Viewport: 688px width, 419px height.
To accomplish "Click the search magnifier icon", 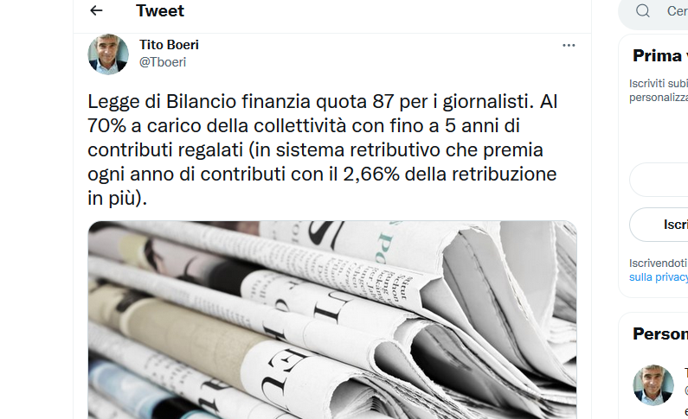I will (643, 10).
